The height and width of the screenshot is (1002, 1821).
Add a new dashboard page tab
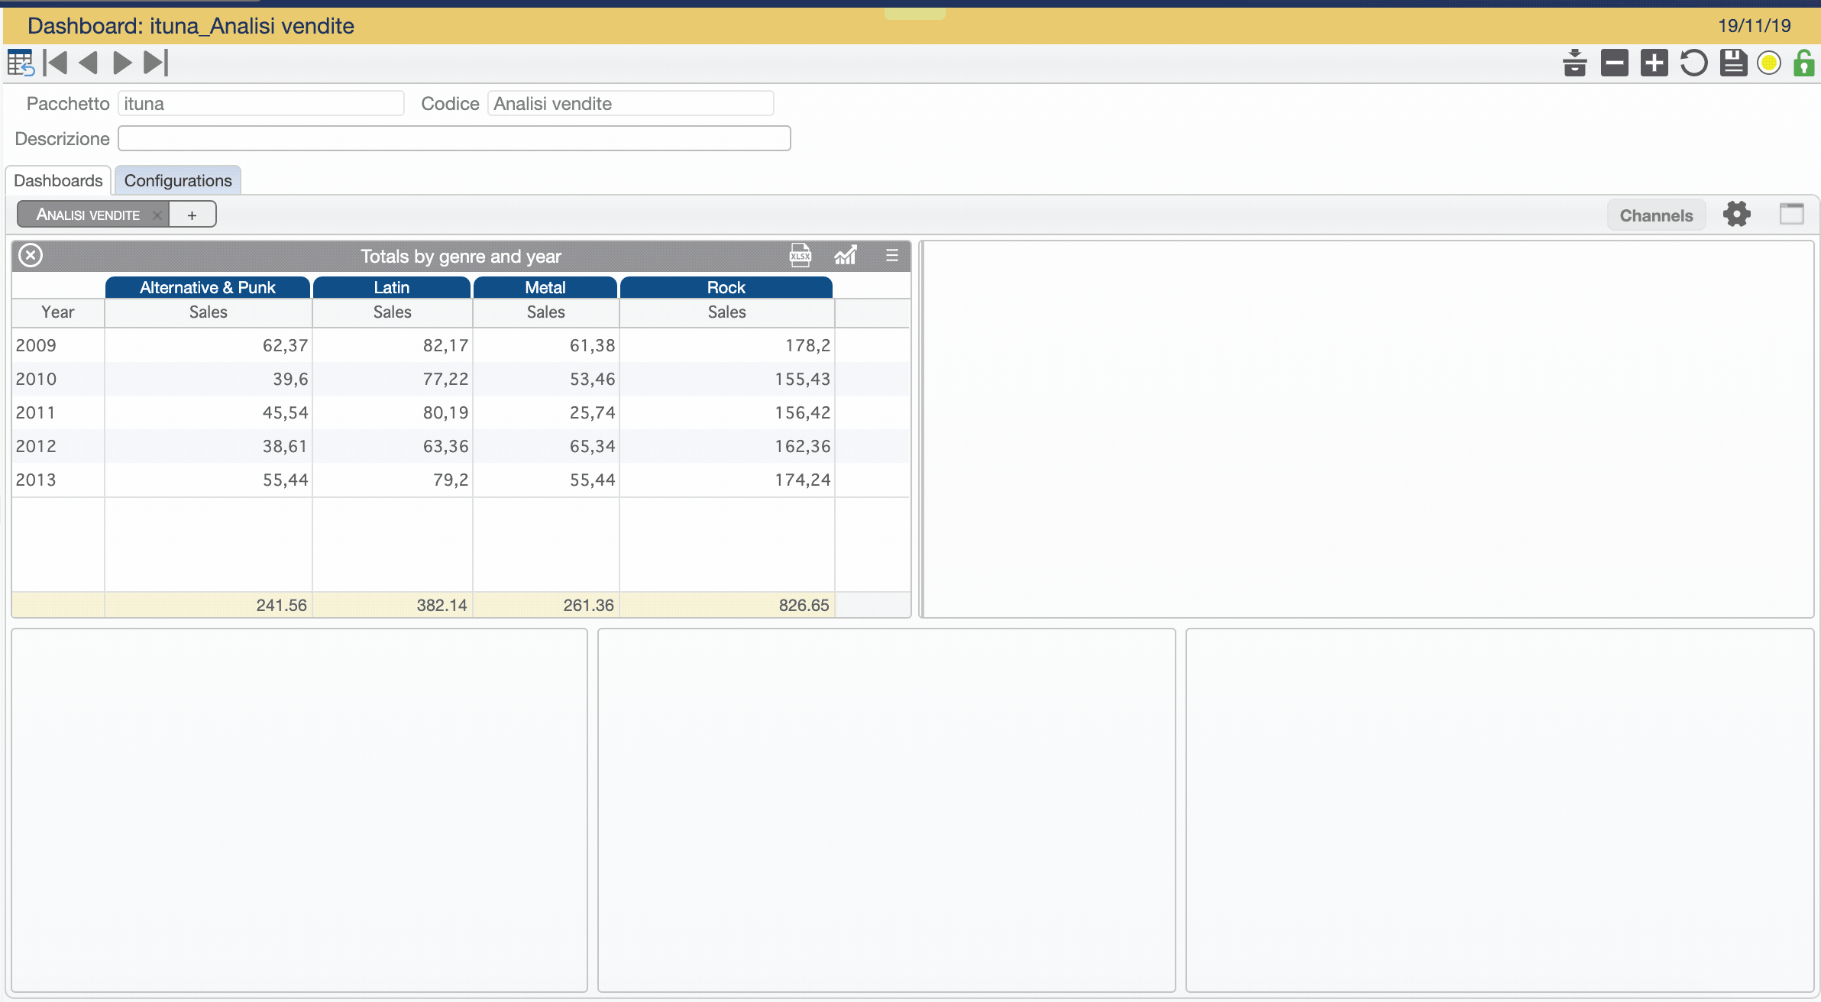click(x=192, y=215)
